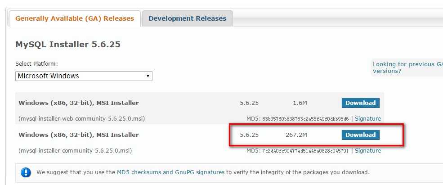Click the blue exclamation info icon

pos(26,172)
